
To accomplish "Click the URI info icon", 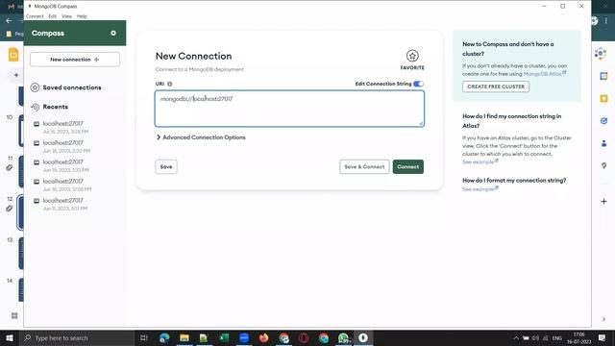I will pos(170,84).
